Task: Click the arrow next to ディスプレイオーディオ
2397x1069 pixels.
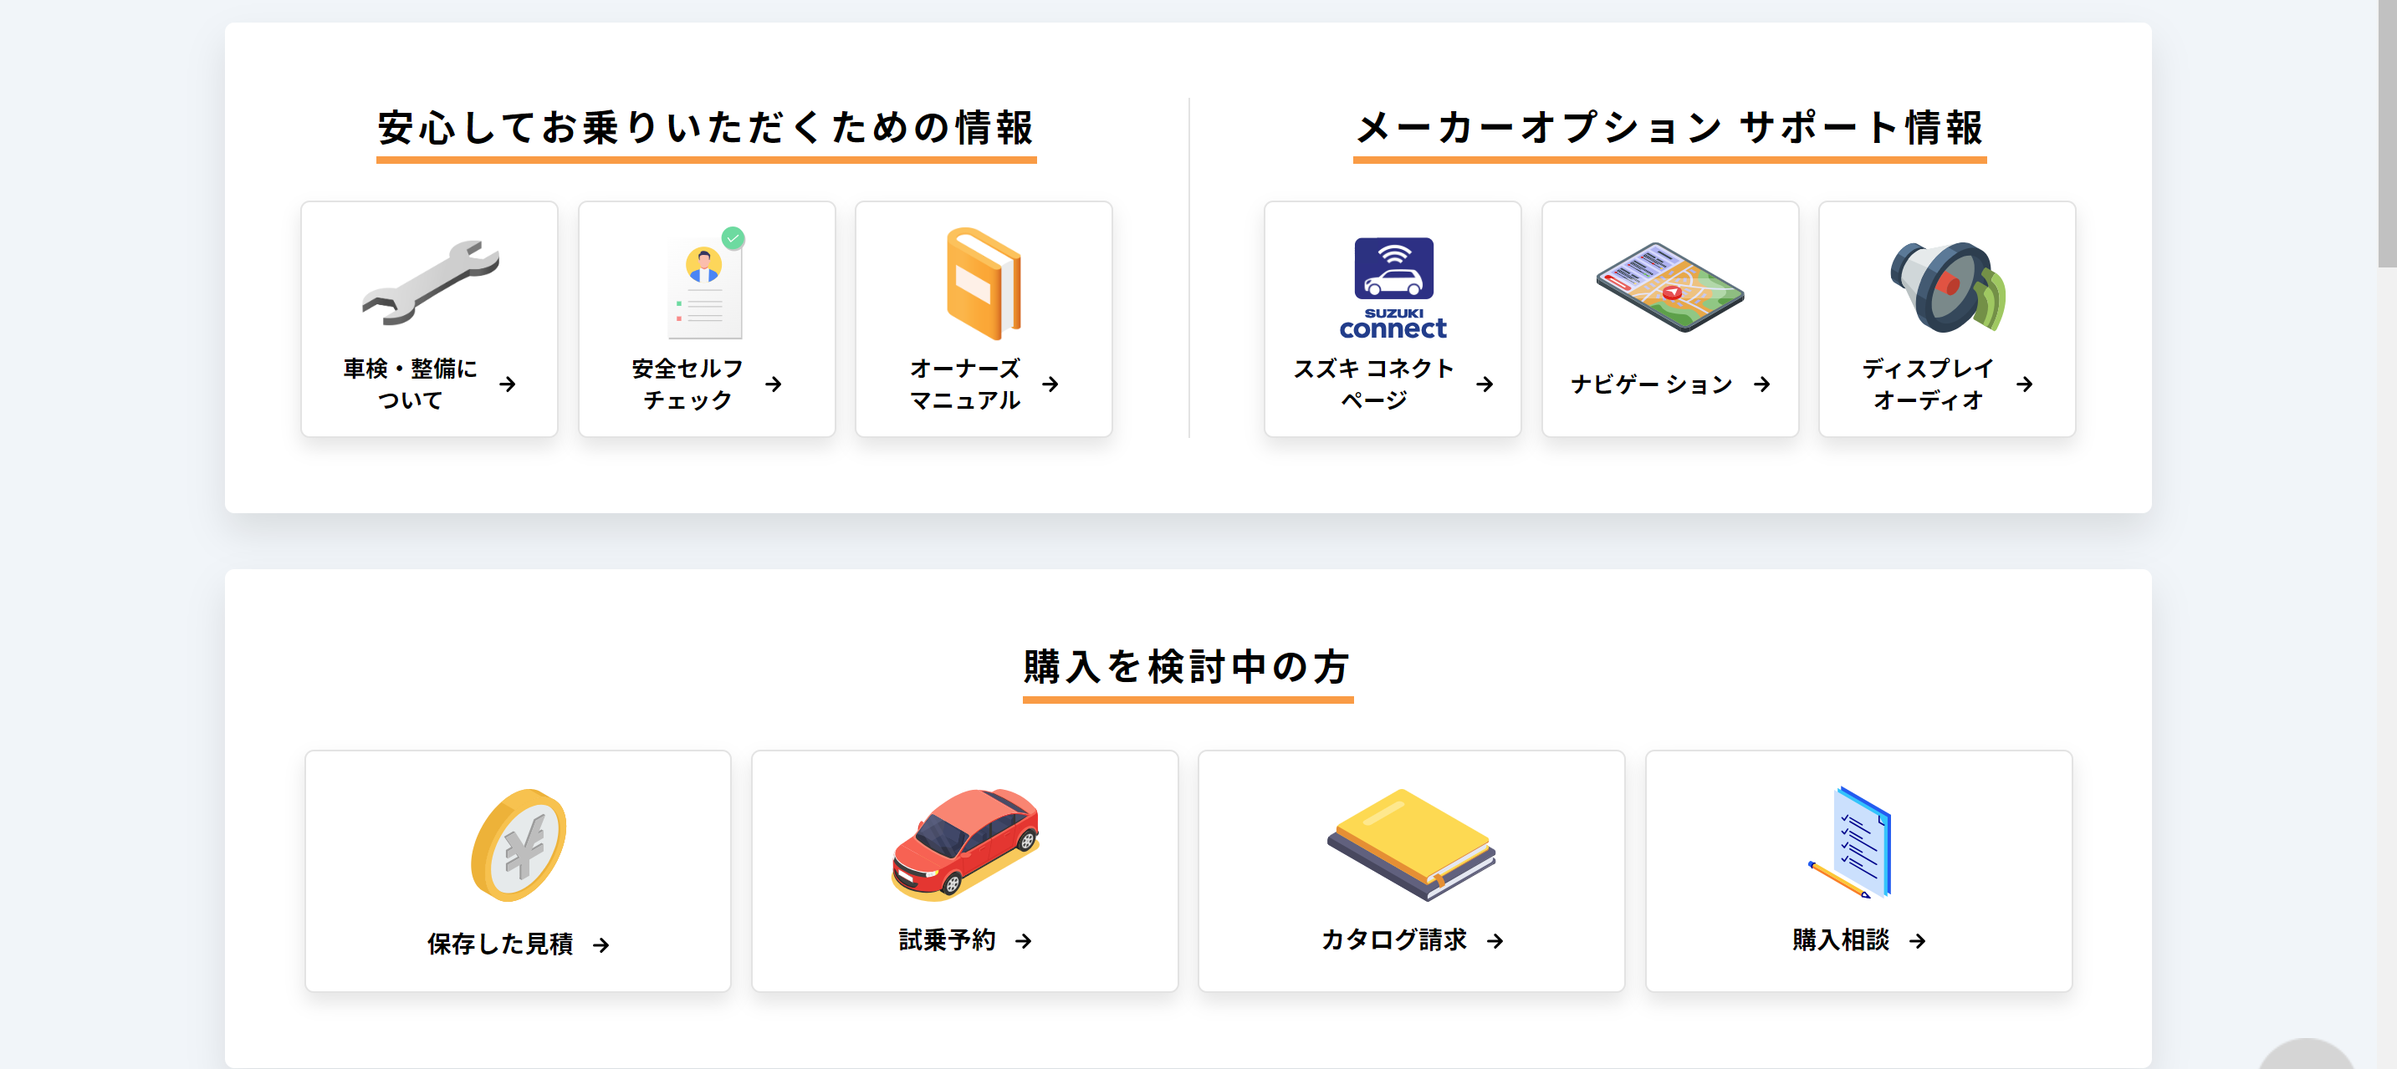Action: (x=2025, y=384)
